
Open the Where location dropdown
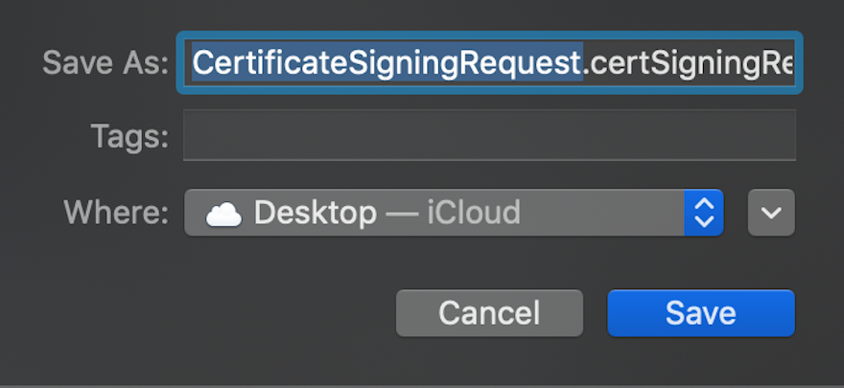[454, 213]
